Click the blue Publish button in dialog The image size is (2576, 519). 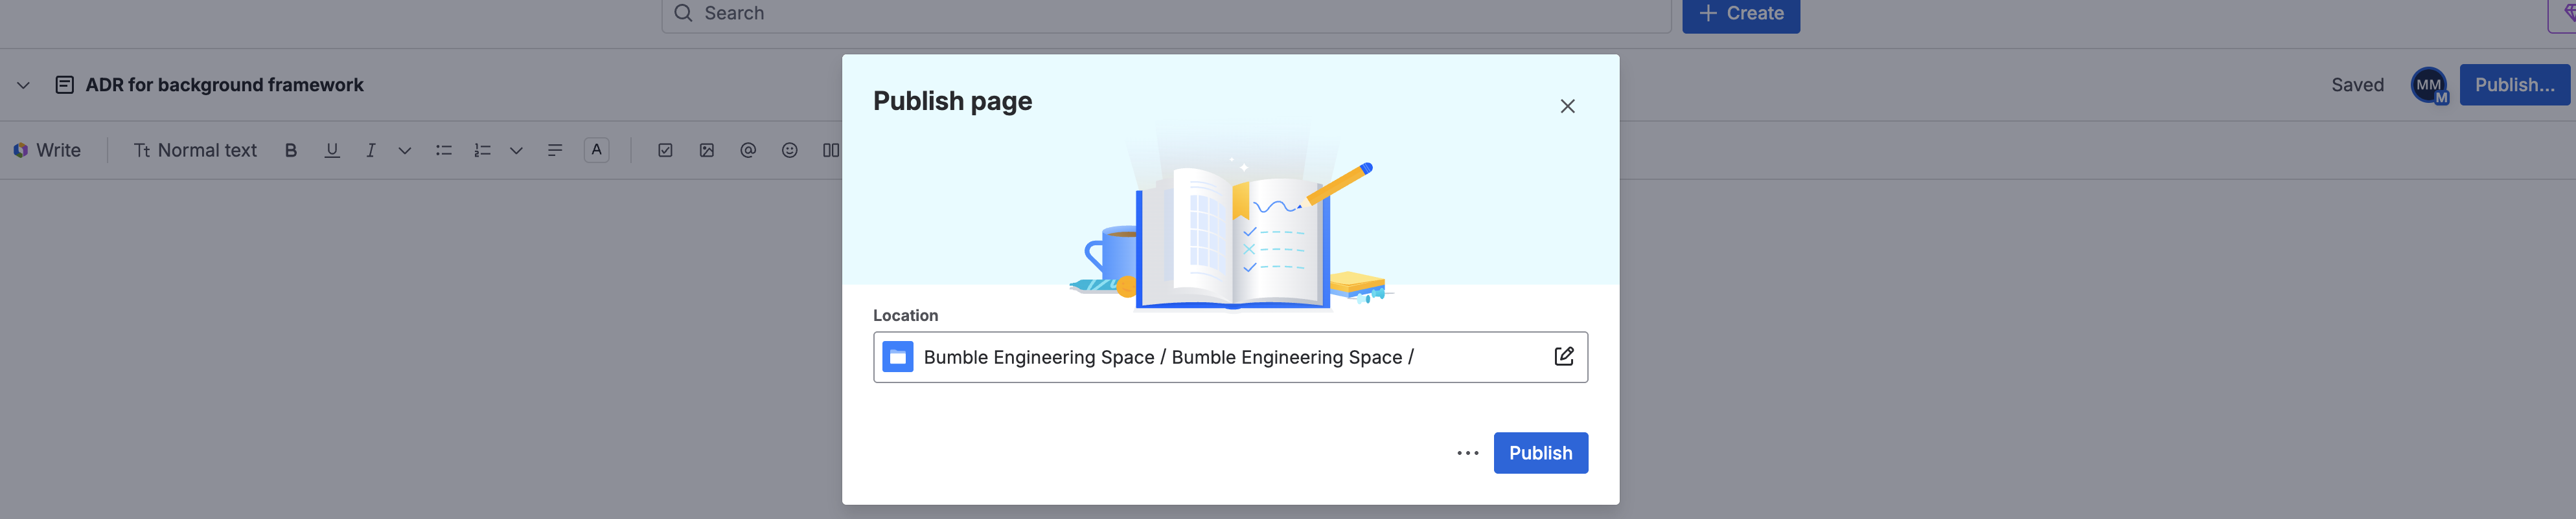tap(1540, 453)
